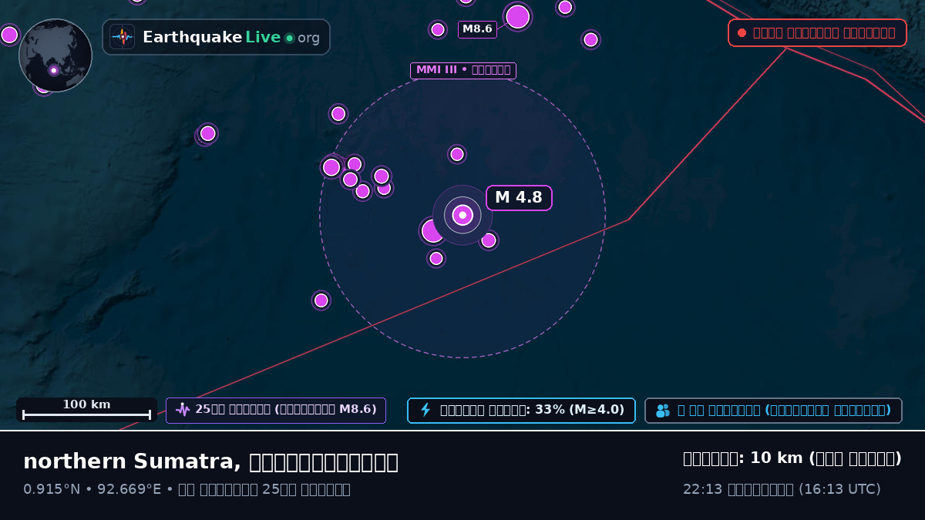Click the northern Sumatra location heading
The height and width of the screenshot is (520, 925).
tap(210, 461)
